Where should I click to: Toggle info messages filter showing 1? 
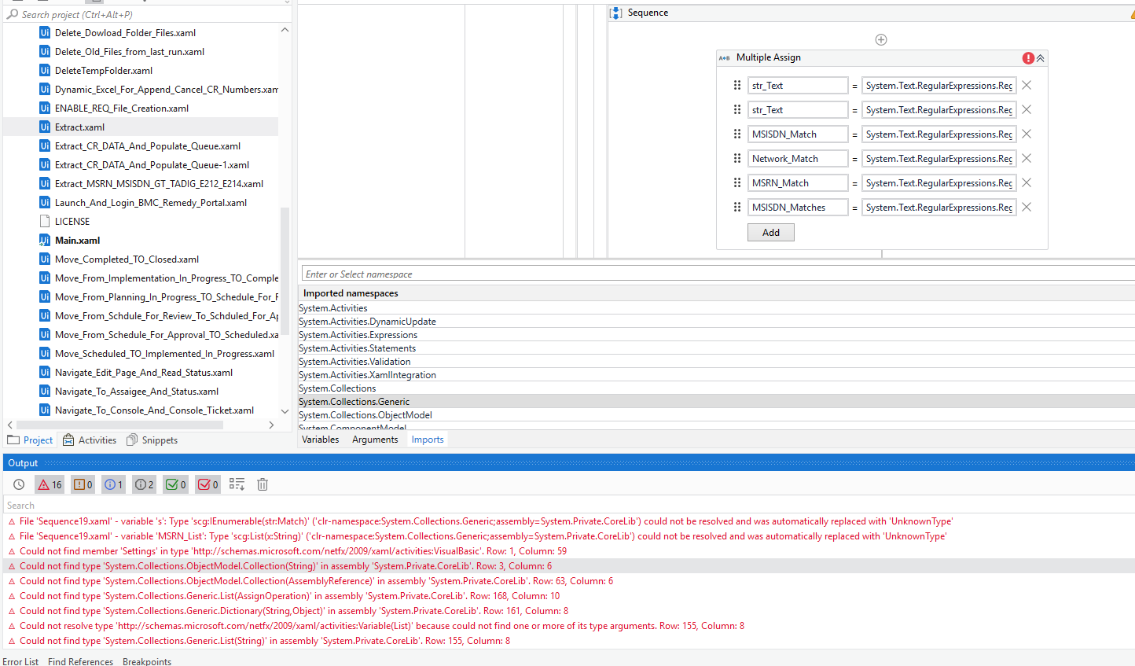click(113, 485)
